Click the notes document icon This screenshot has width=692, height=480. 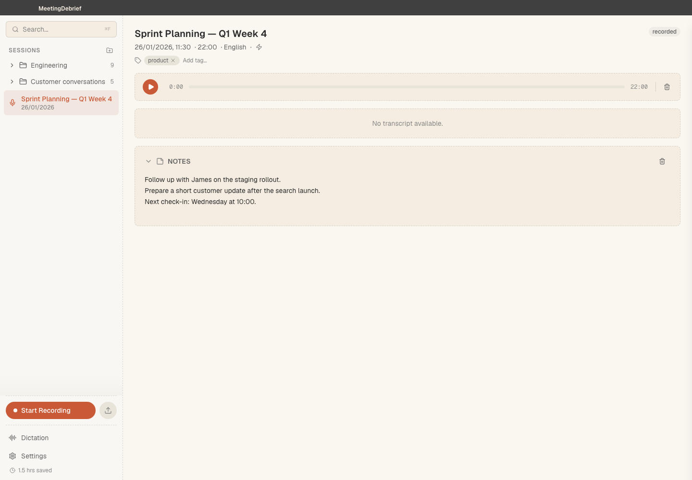pyautogui.click(x=160, y=161)
